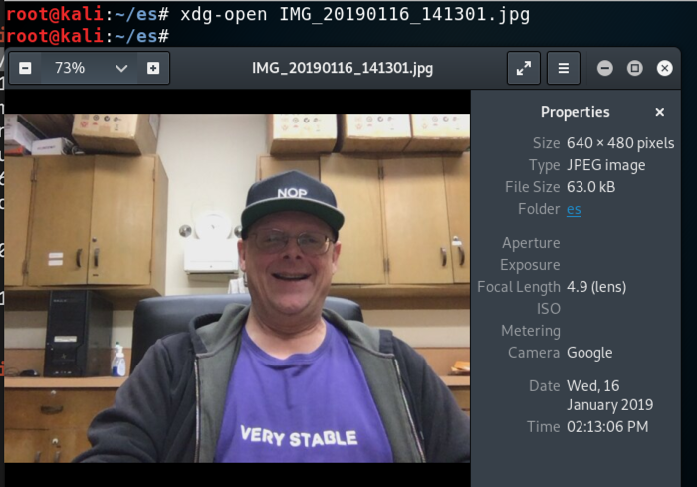Zoom out with the minus icon
The height and width of the screenshot is (487, 697).
[x=25, y=68]
